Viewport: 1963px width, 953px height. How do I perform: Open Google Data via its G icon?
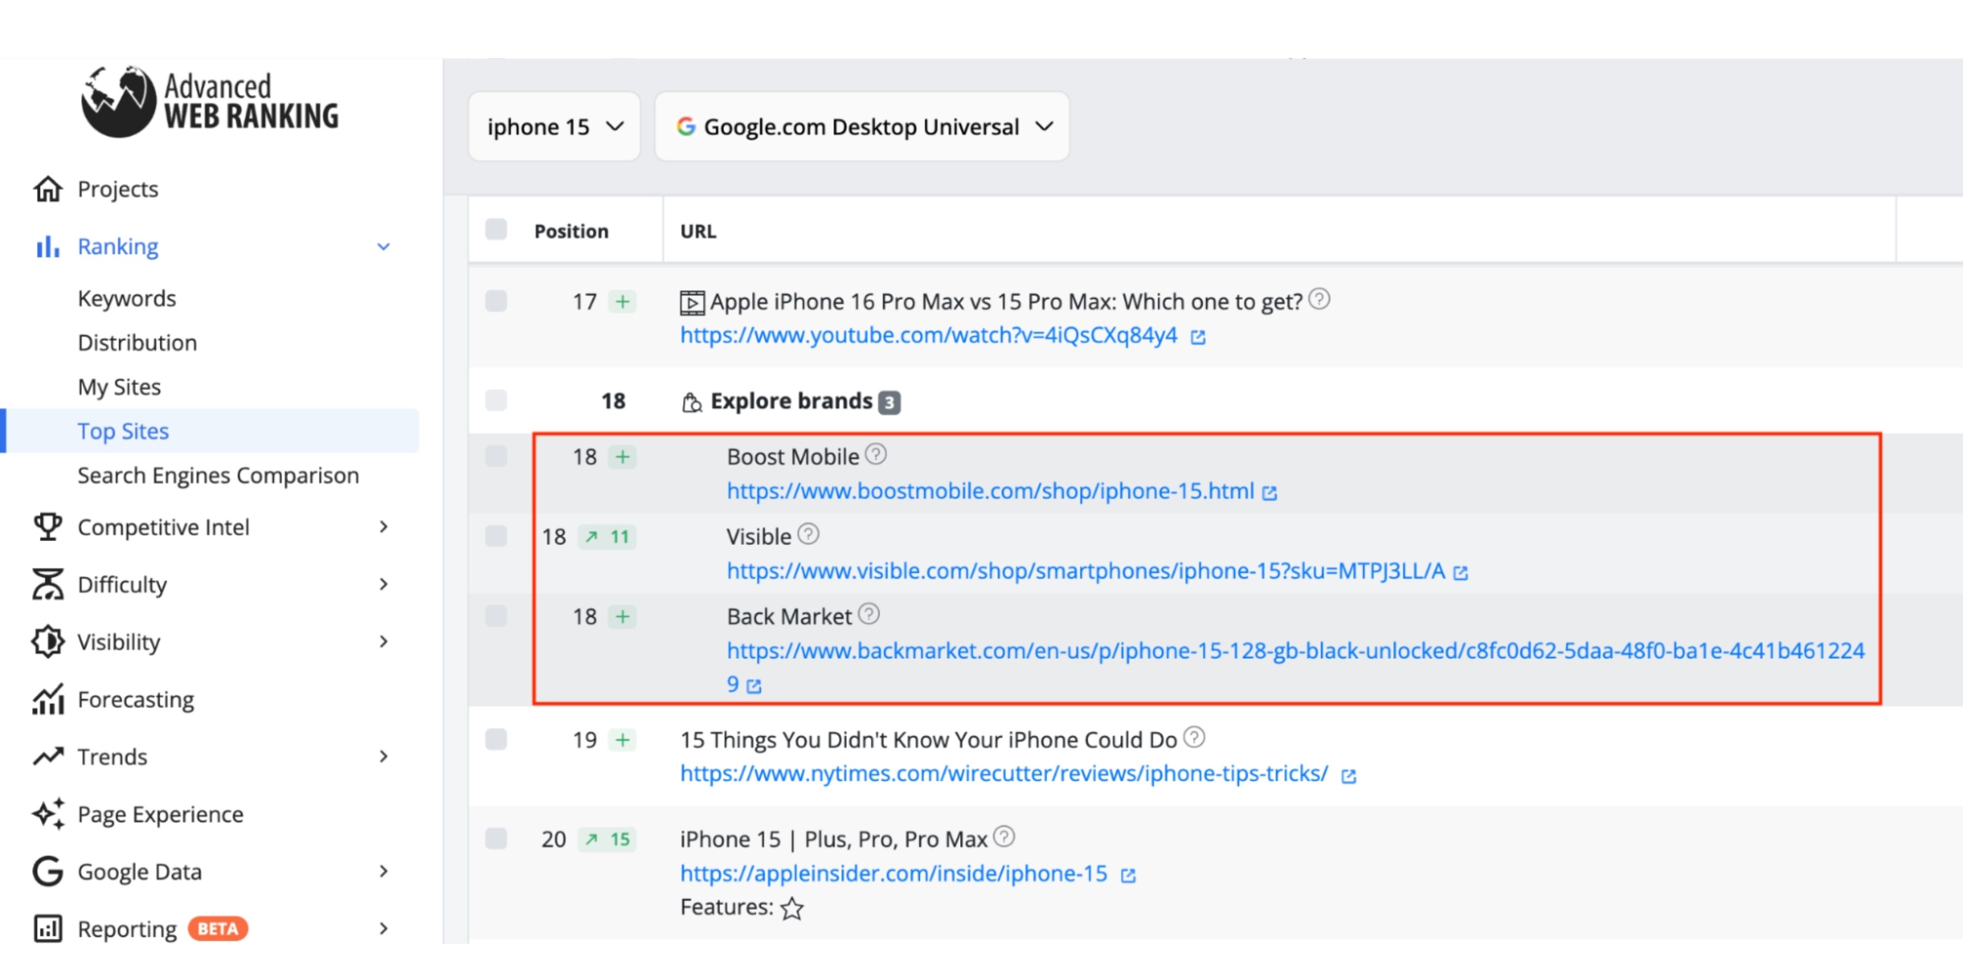click(x=46, y=871)
